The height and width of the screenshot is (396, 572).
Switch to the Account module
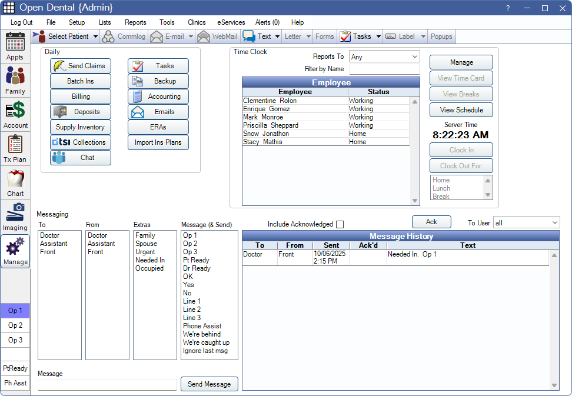tap(15, 114)
